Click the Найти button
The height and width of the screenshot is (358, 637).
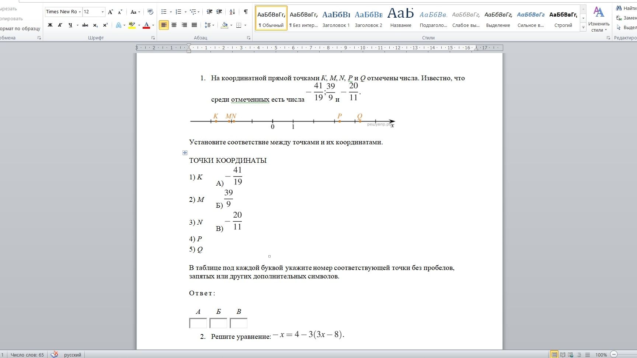626,8
